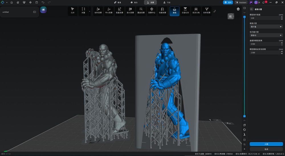Switch to the 导出 (Export) tab
This screenshot has width=285, height=156.
click(x=167, y=2)
